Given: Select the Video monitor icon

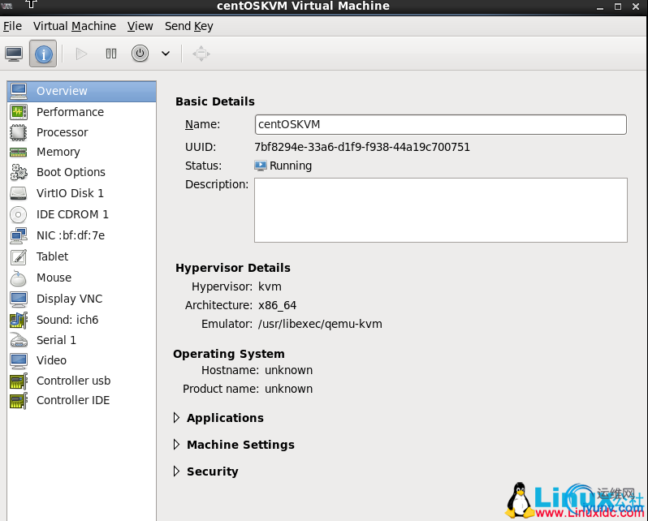Looking at the screenshot, I should coord(19,360).
